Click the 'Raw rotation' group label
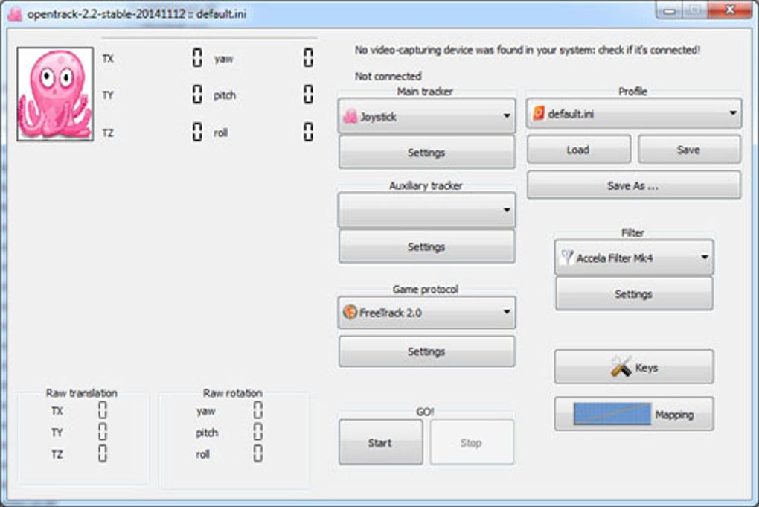 [233, 392]
